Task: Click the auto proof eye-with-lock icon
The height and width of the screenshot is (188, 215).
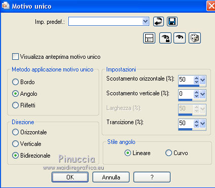Action: [165, 38]
